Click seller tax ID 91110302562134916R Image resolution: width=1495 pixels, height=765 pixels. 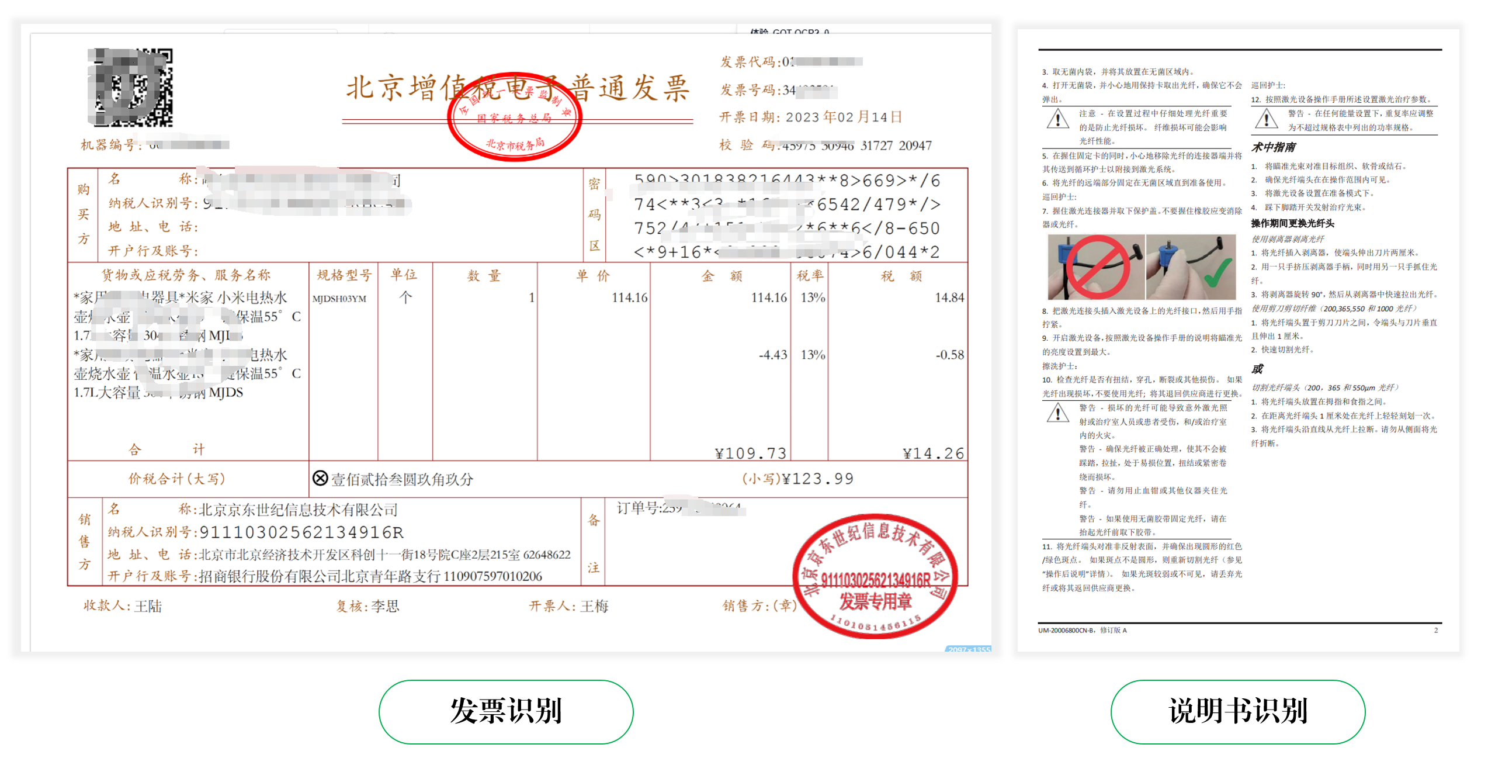point(301,532)
